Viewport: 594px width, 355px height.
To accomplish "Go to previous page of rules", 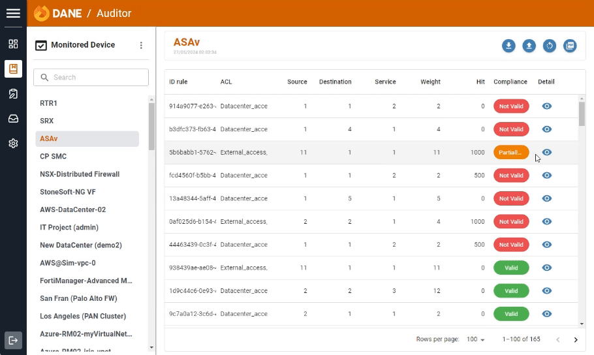I will click(x=557, y=340).
